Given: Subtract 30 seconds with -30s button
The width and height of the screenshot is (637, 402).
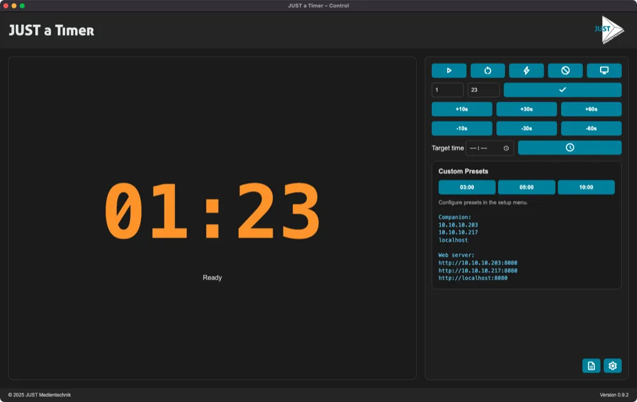Looking at the screenshot, I should [526, 129].
